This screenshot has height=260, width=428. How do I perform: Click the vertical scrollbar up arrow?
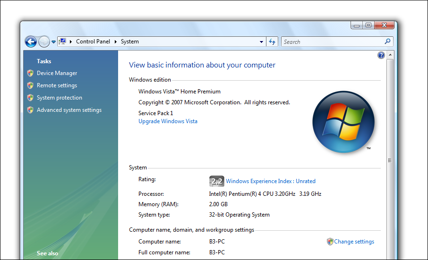tap(390, 55)
